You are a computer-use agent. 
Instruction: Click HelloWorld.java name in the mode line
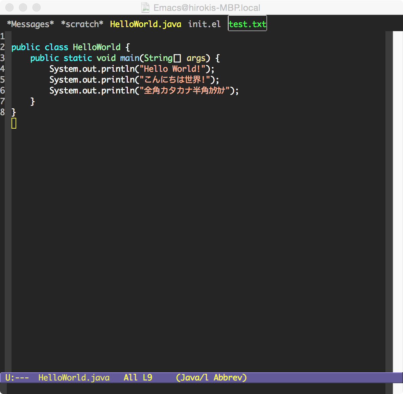pyautogui.click(x=74, y=377)
